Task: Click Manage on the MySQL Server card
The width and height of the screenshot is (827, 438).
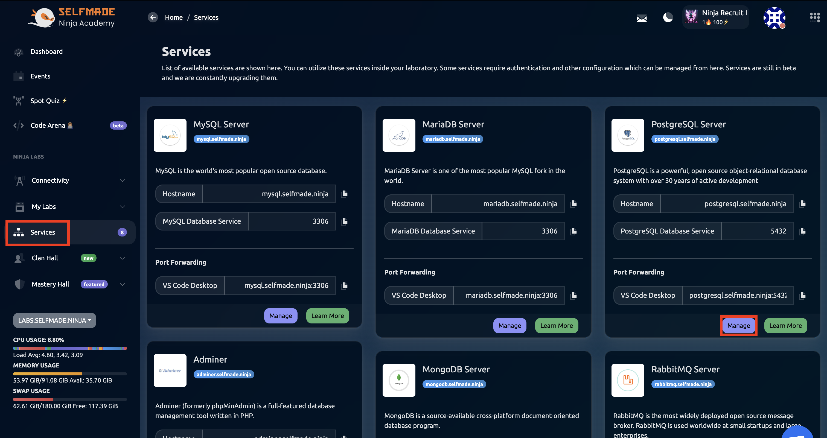Action: (281, 316)
